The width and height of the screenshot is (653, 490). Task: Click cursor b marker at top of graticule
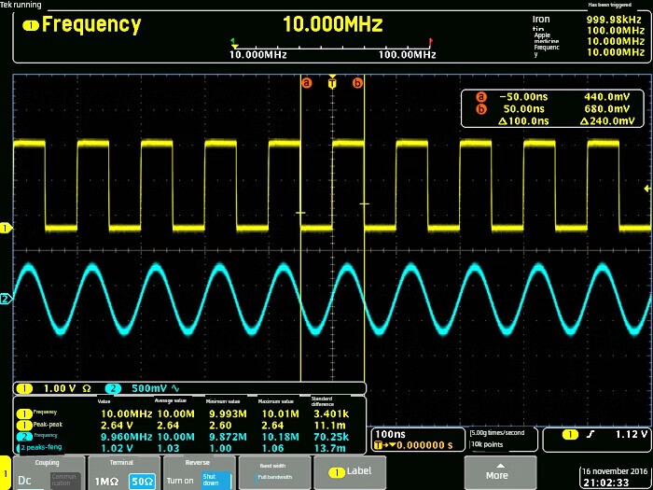tap(357, 83)
